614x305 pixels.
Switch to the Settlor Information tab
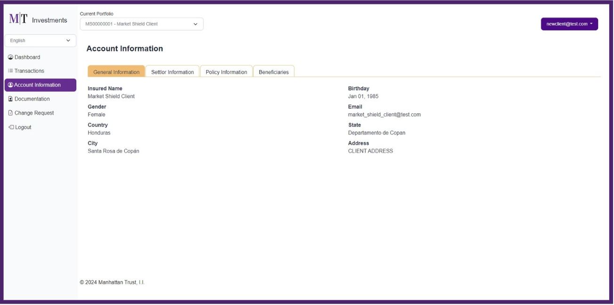coord(172,72)
